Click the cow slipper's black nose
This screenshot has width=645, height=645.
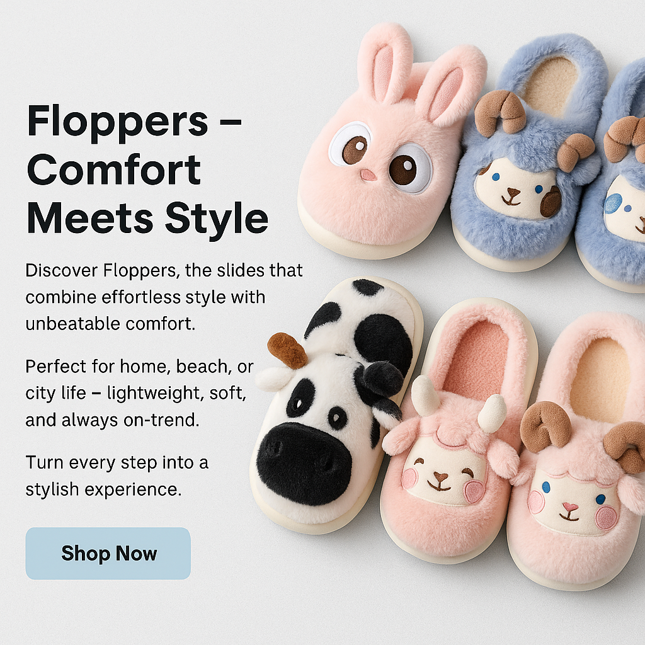coord(304,464)
